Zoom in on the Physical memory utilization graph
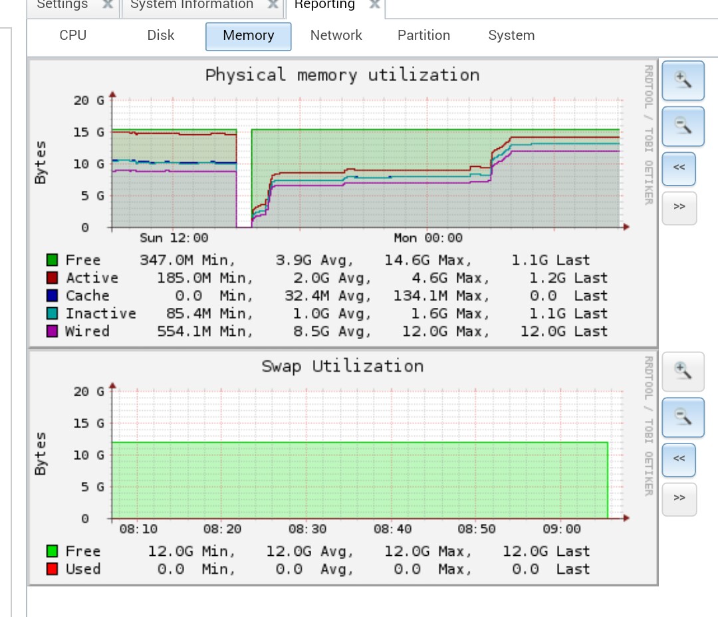 (x=683, y=80)
